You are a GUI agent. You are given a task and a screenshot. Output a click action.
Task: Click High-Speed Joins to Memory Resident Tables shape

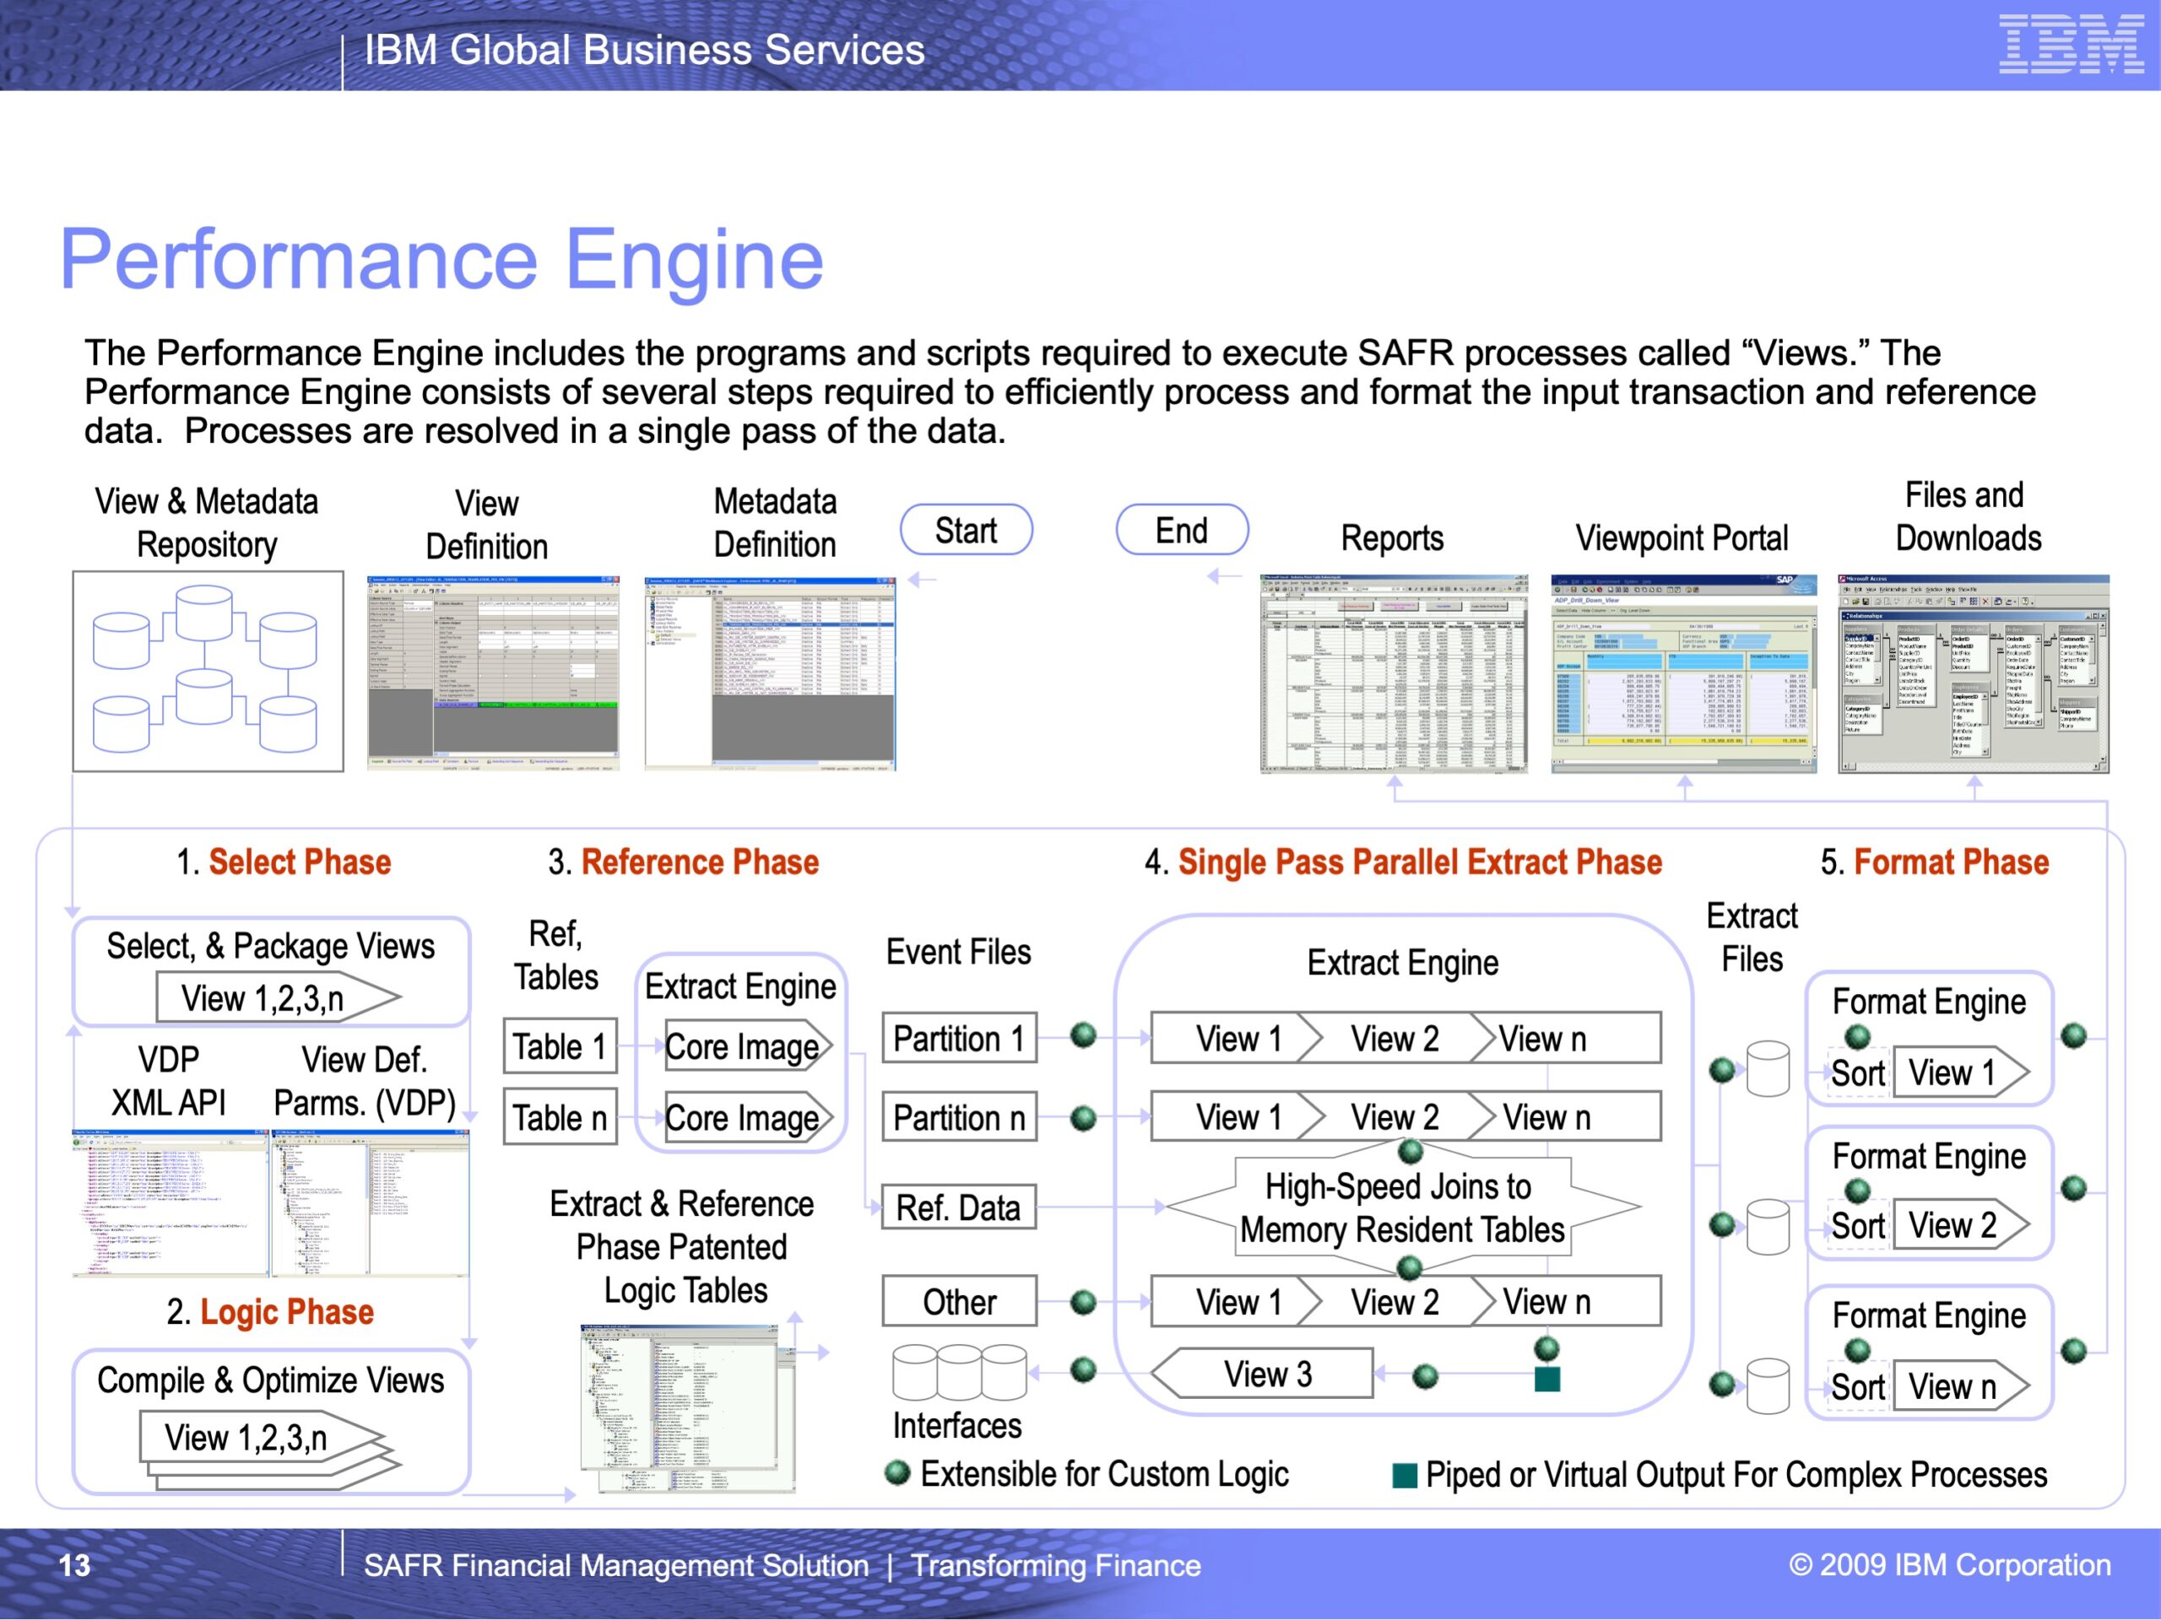(1403, 1208)
